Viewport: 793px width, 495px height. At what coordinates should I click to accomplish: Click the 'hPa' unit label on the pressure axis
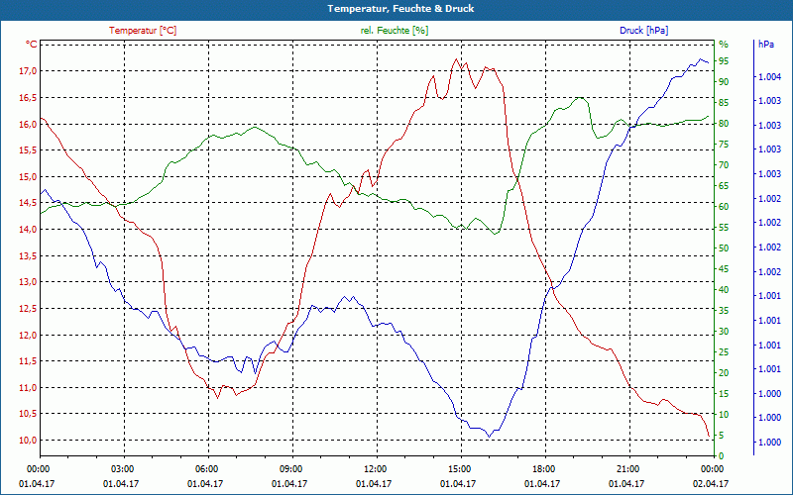click(765, 45)
